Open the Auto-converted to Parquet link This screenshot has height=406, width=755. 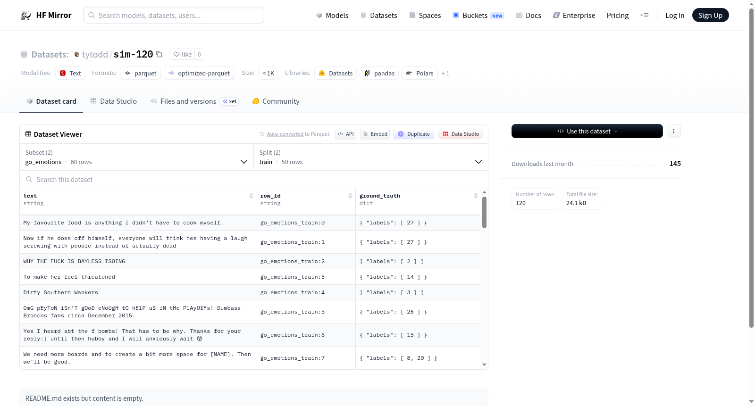point(294,134)
